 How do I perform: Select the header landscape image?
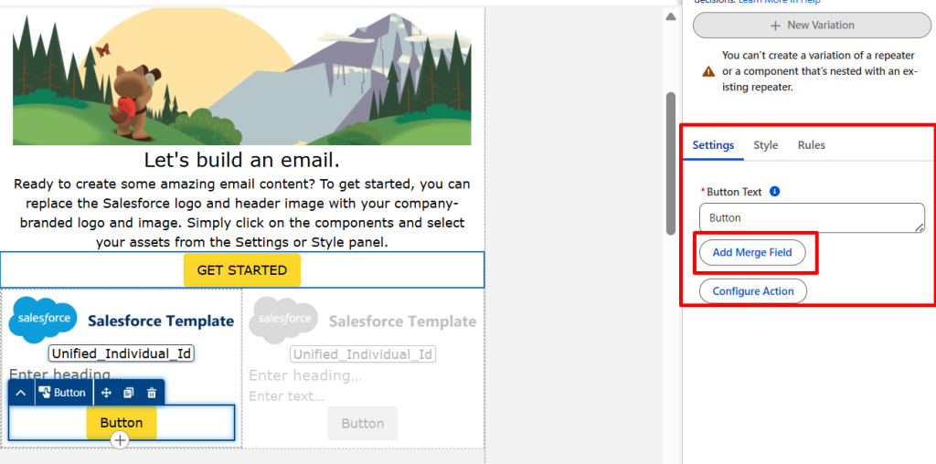point(241,77)
